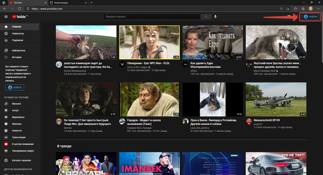
Task: Click the top-right Войти button
Action: [311, 17]
